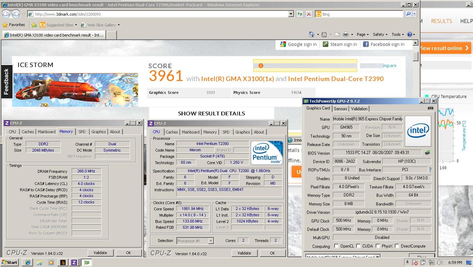Click the Bing search input box
The width and height of the screenshot is (473, 267).
(359, 14)
